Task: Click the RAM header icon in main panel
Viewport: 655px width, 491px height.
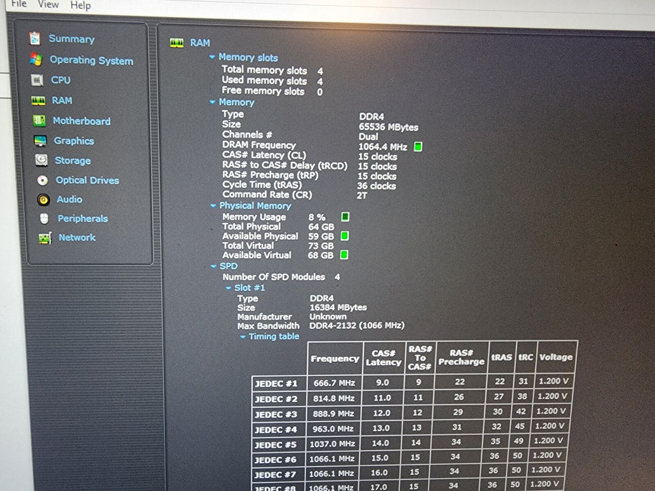Action: pos(177,43)
